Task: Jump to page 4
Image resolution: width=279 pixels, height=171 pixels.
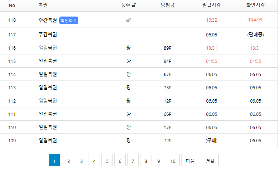Action: click(x=94, y=160)
